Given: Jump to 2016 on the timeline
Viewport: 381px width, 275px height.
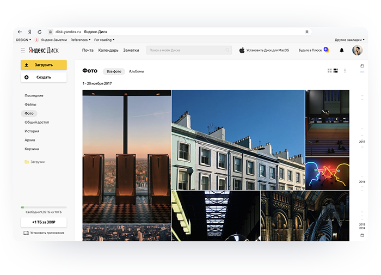Looking at the screenshot, I should point(362,181).
